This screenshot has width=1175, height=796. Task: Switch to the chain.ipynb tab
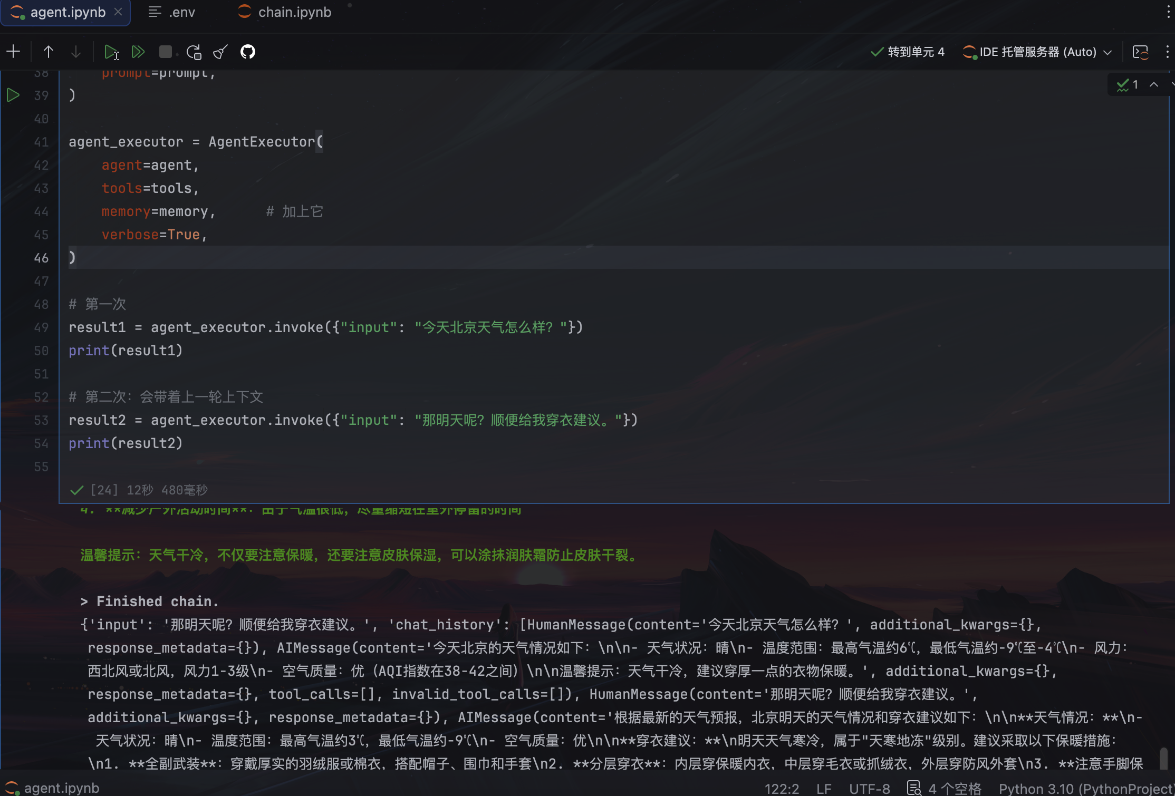[x=285, y=12]
